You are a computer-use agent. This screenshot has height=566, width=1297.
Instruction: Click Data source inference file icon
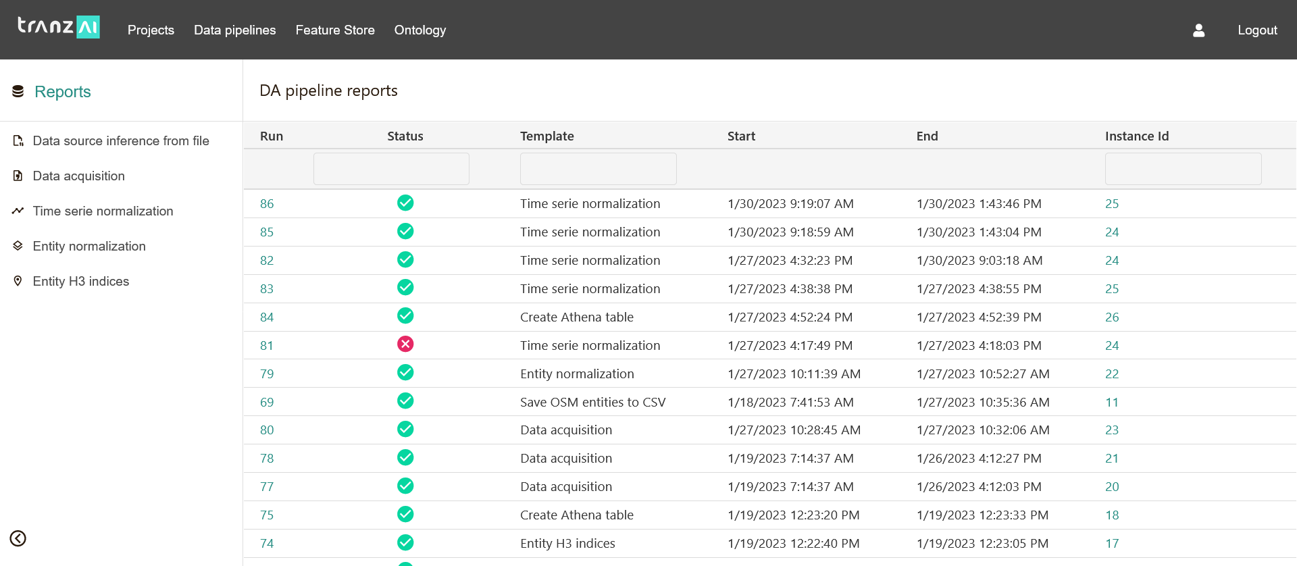(18, 140)
